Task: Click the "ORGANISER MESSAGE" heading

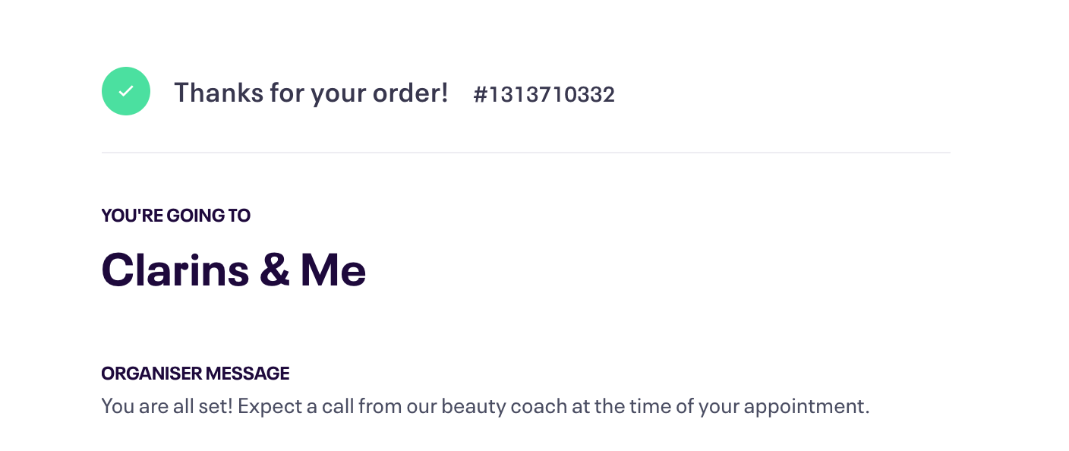Action: click(x=196, y=374)
